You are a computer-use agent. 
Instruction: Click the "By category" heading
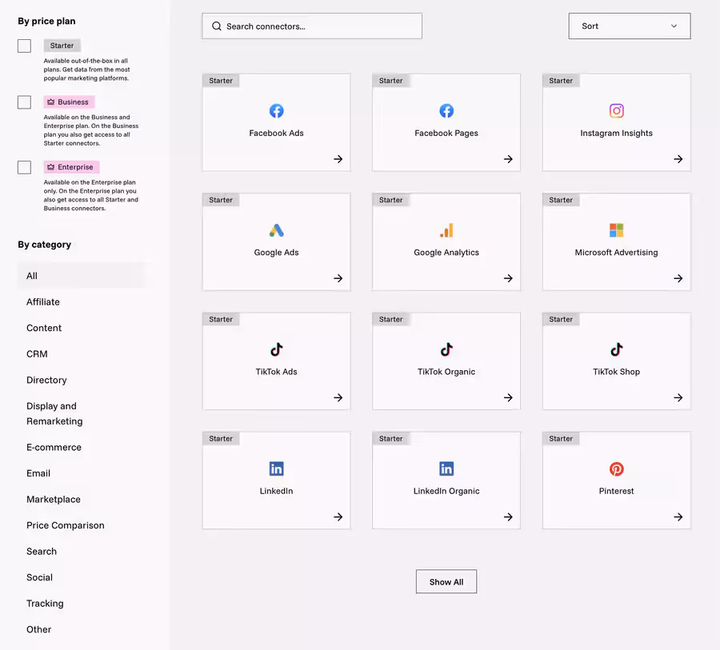point(45,245)
